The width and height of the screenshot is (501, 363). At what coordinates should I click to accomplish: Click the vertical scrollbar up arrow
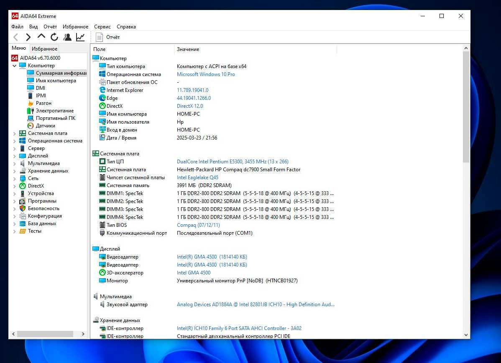pyautogui.click(x=466, y=48)
